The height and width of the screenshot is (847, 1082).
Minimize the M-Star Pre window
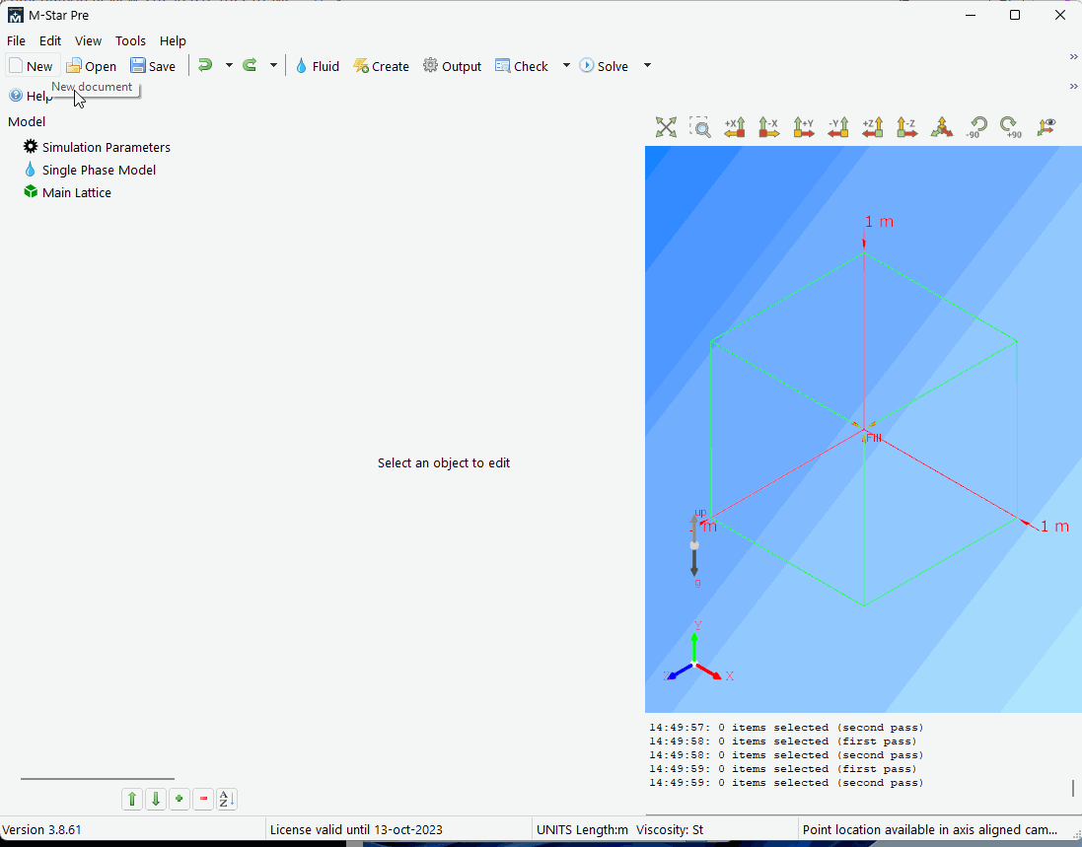(971, 15)
